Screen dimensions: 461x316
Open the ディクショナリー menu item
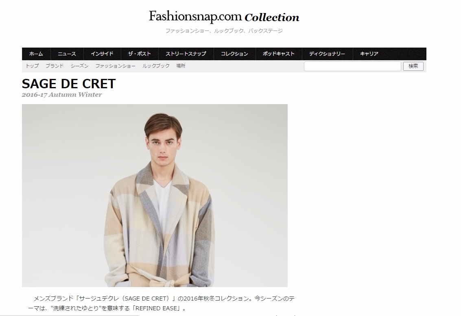click(327, 54)
